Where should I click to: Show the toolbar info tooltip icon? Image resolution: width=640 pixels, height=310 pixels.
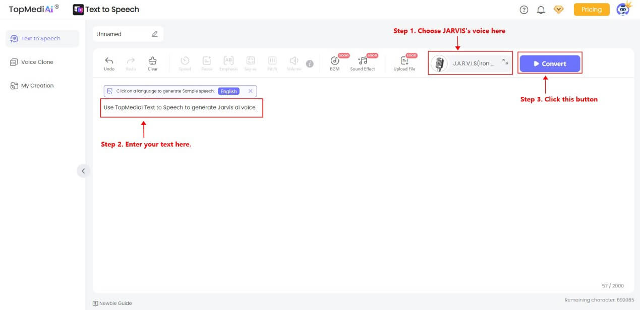pos(310,64)
